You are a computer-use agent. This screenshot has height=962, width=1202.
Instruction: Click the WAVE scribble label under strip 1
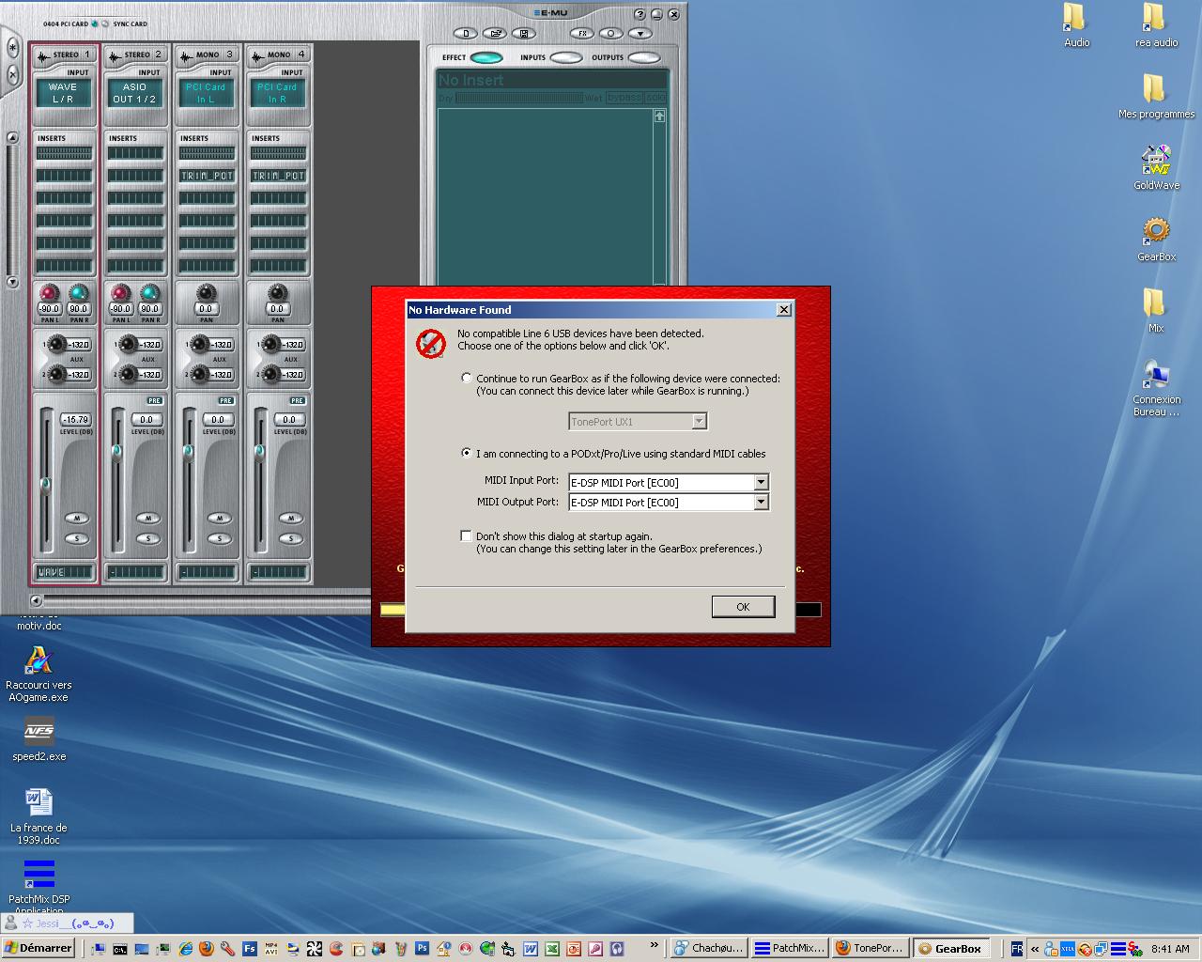[x=64, y=571]
